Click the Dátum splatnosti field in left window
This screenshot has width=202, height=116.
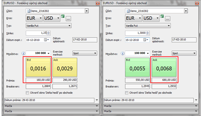pos(85,40)
